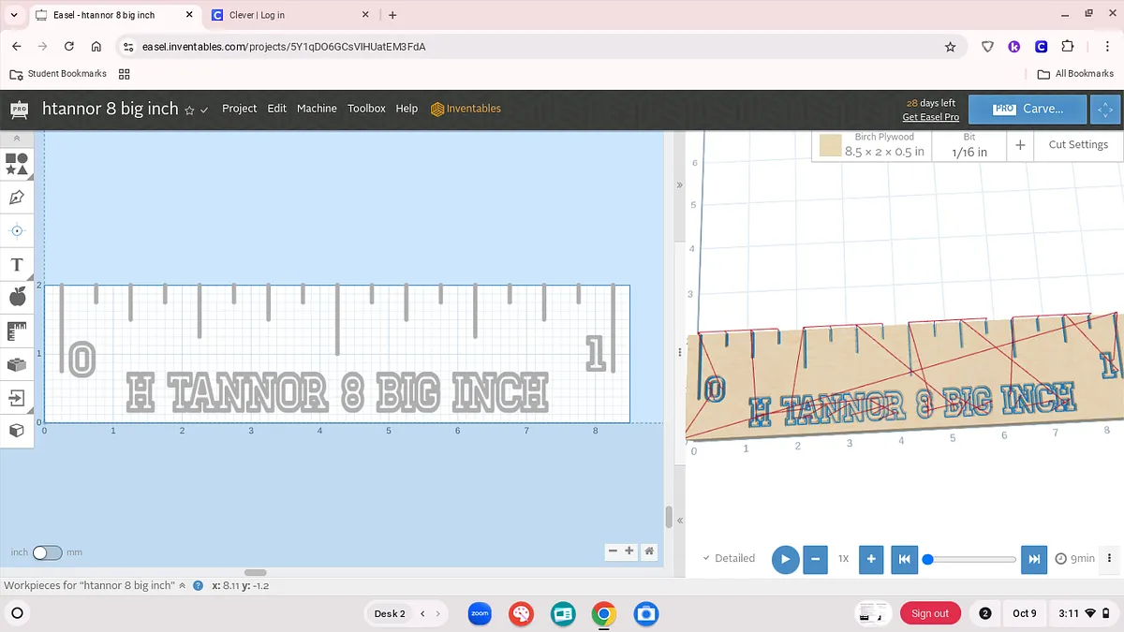This screenshot has height=632, width=1124.
Task: Choose the Text tool
Action: click(17, 265)
